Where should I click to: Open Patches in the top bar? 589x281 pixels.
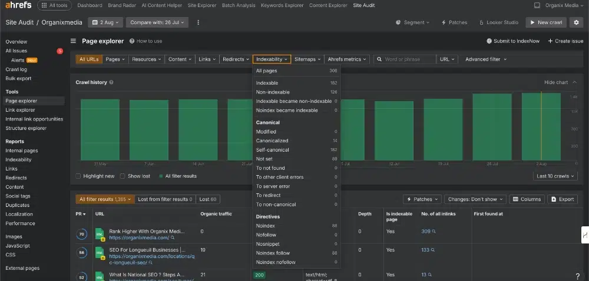[x=454, y=22]
